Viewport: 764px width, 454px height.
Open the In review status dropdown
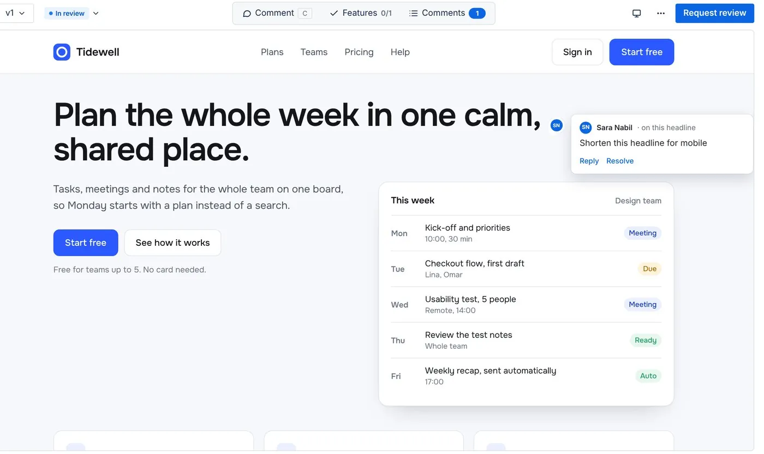click(96, 13)
